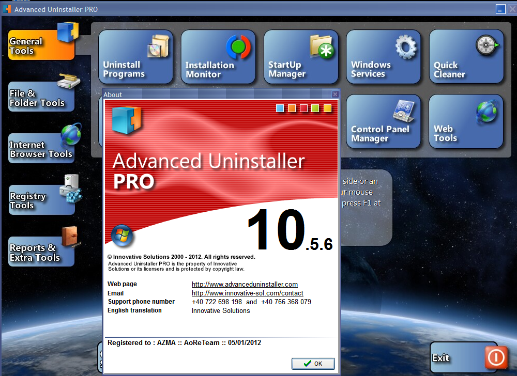Image resolution: width=517 pixels, height=376 pixels.
Task: Open Windows Services tile
Action: (x=383, y=57)
